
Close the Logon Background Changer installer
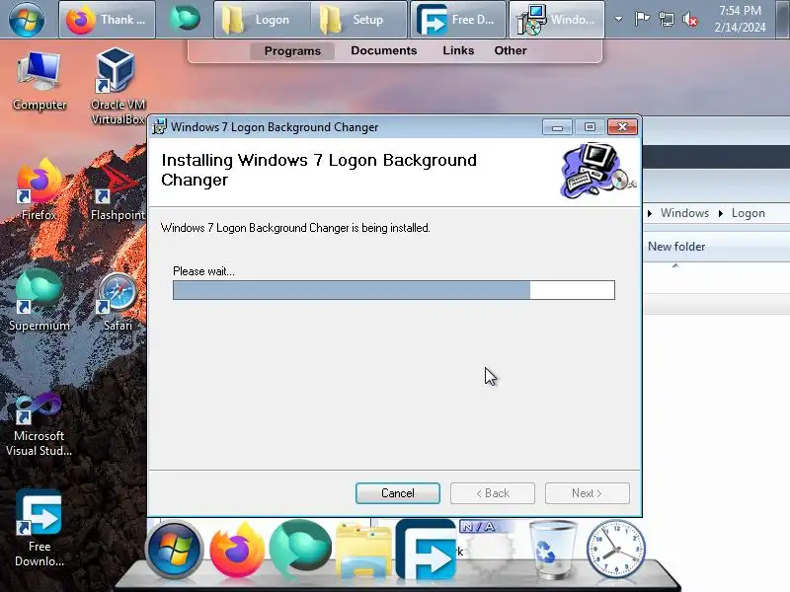pyautogui.click(x=622, y=127)
